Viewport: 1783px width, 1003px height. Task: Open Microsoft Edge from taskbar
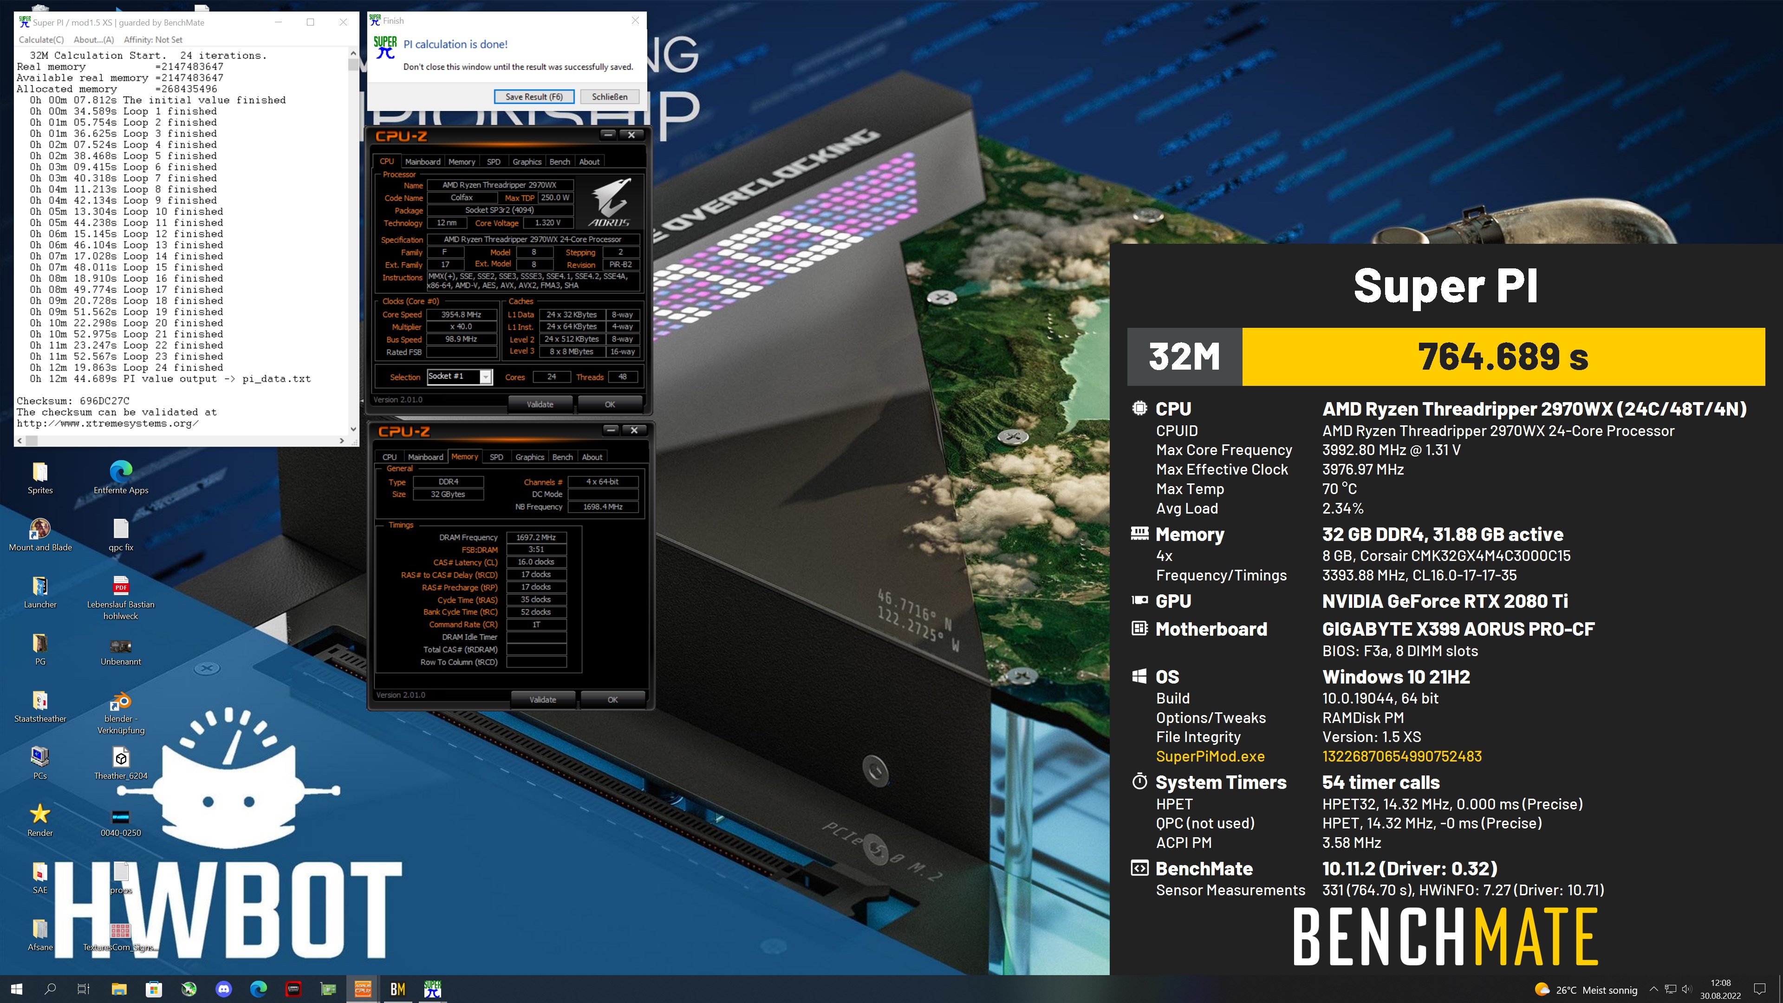pyautogui.click(x=258, y=989)
